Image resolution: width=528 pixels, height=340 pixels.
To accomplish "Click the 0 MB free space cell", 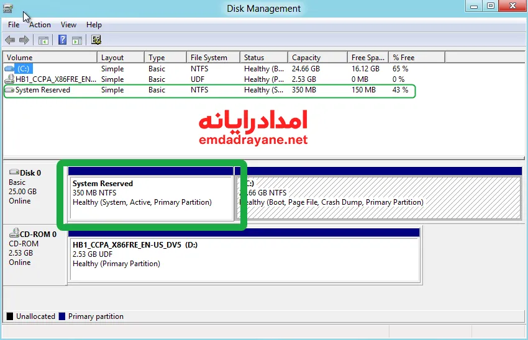I will click(x=360, y=79).
